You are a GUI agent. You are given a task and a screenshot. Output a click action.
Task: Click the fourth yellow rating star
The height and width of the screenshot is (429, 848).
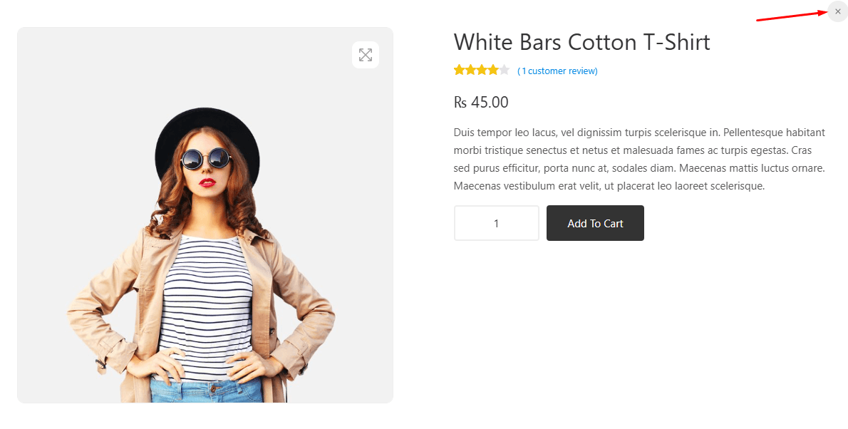[492, 70]
